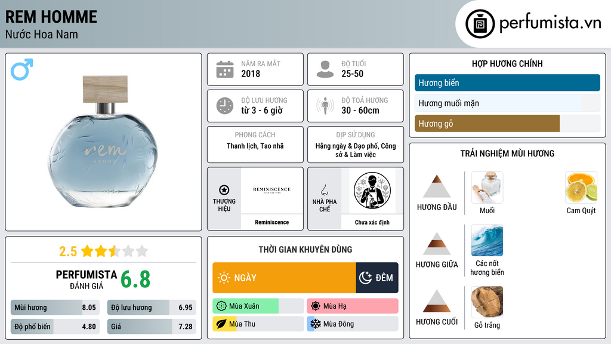611x344 pixels.
Task: Select the dark Đêm night segment
Action: pos(377,278)
